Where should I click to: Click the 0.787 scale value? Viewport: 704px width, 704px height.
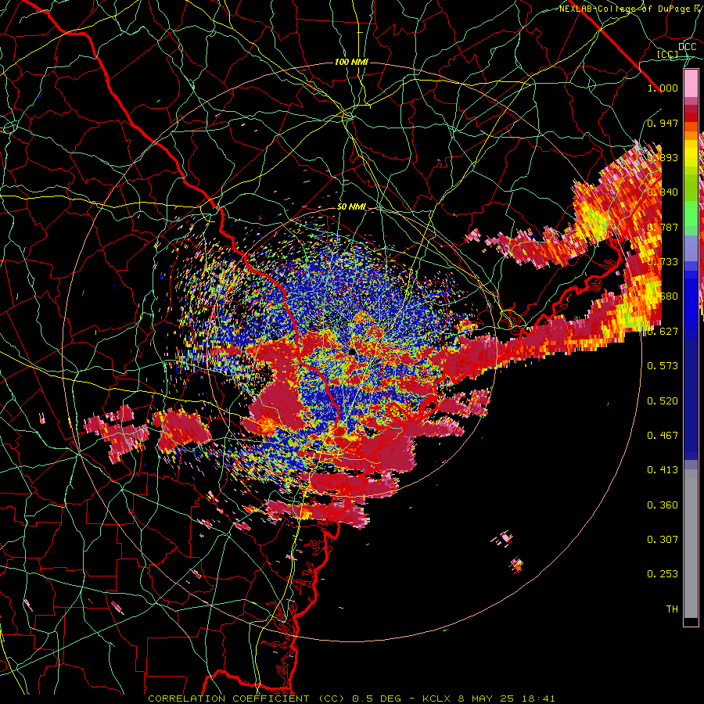(x=663, y=227)
